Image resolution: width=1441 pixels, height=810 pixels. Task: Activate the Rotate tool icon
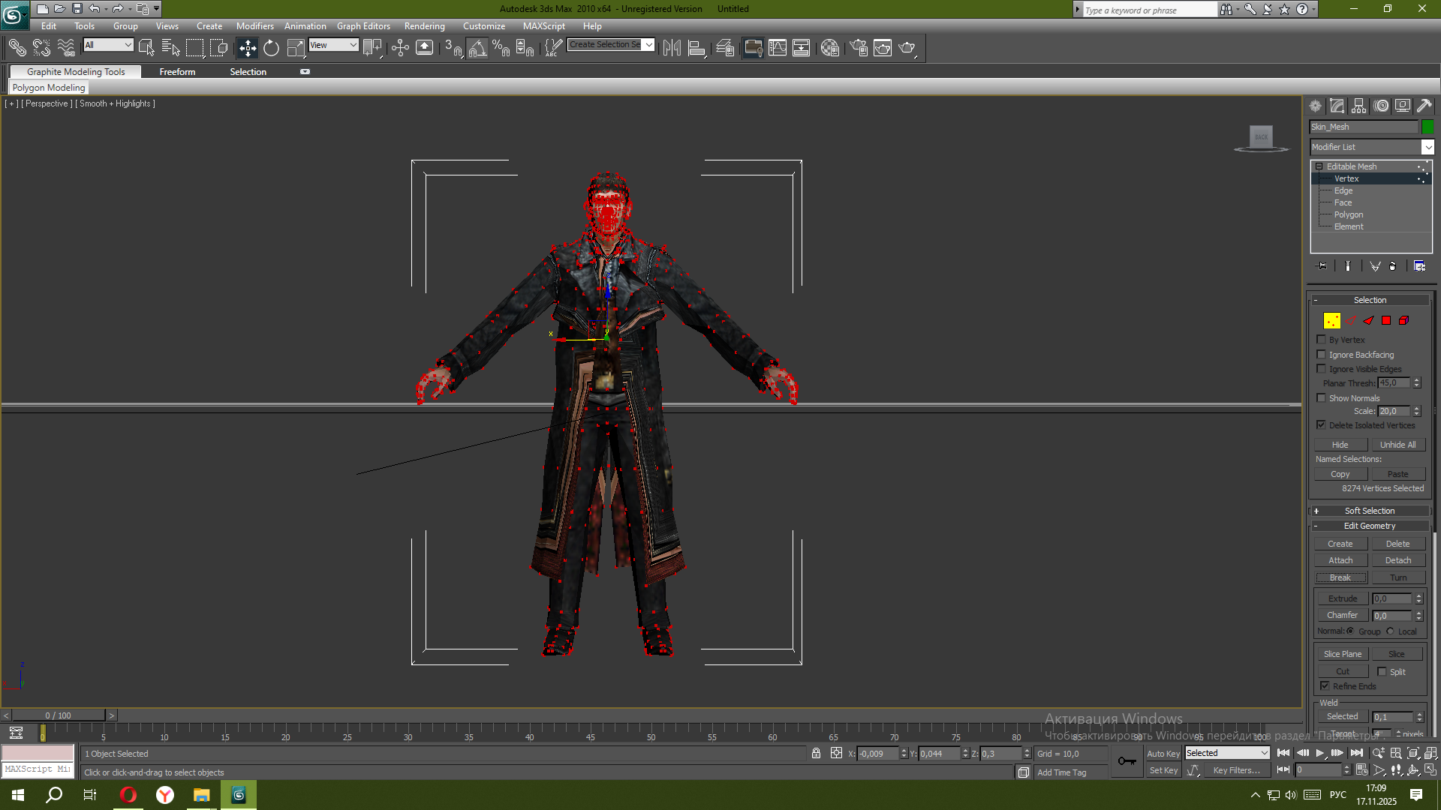pos(271,48)
